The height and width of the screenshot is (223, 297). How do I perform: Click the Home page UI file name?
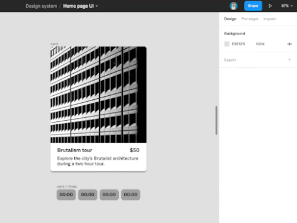tap(78, 6)
